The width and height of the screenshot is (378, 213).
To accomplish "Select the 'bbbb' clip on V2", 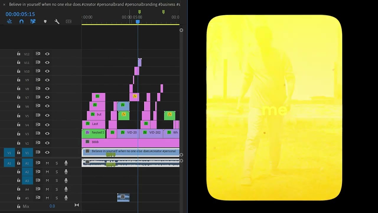I will tap(131, 143).
